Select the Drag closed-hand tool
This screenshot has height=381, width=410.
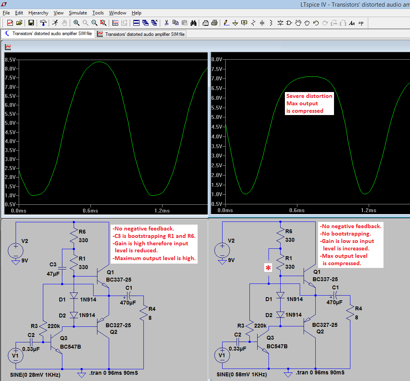coord(307,23)
